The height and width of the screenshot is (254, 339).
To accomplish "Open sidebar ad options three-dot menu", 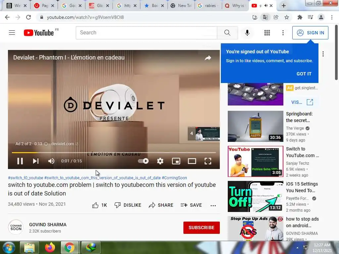I will (x=323, y=54).
